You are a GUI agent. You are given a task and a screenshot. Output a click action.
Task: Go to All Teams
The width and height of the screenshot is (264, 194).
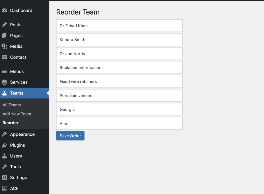tap(12, 105)
